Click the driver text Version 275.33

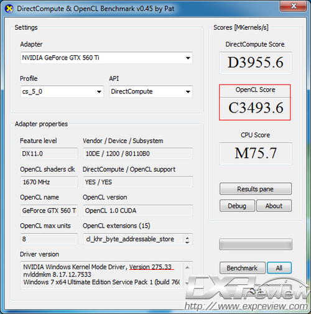point(151,267)
